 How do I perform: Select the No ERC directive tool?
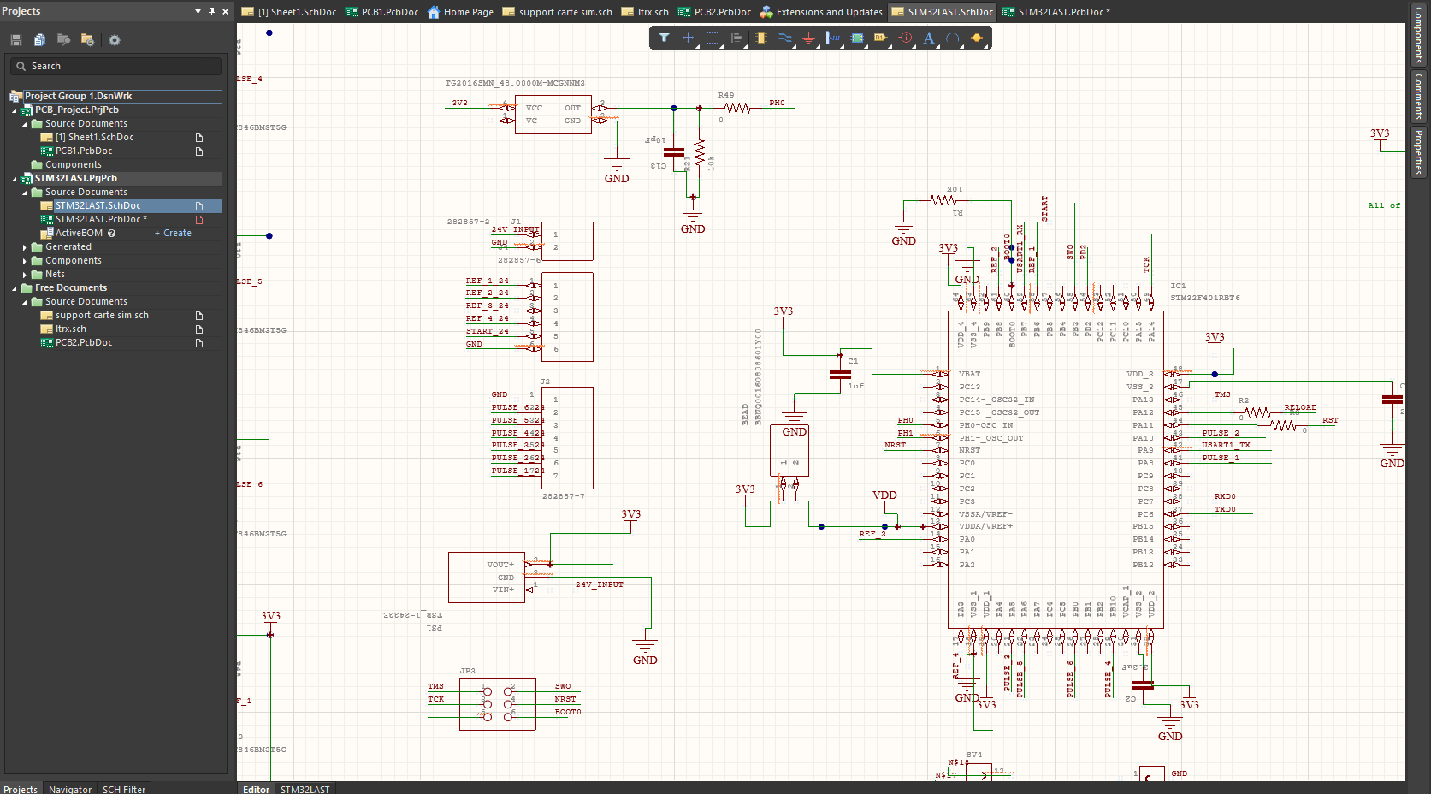point(904,38)
